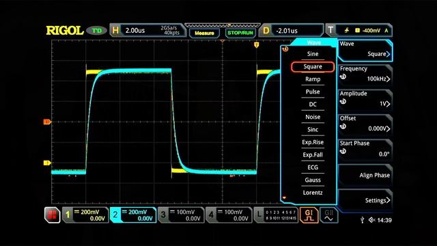Open horizontal timebase H 2.00us settings
The width and height of the screenshot is (437, 246).
[147, 30]
